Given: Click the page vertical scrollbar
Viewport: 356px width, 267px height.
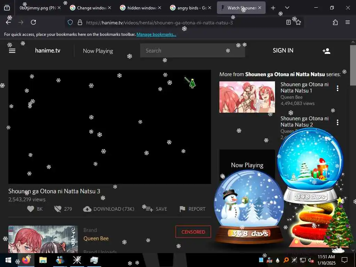Looking at the screenshot, I should coord(353,65).
